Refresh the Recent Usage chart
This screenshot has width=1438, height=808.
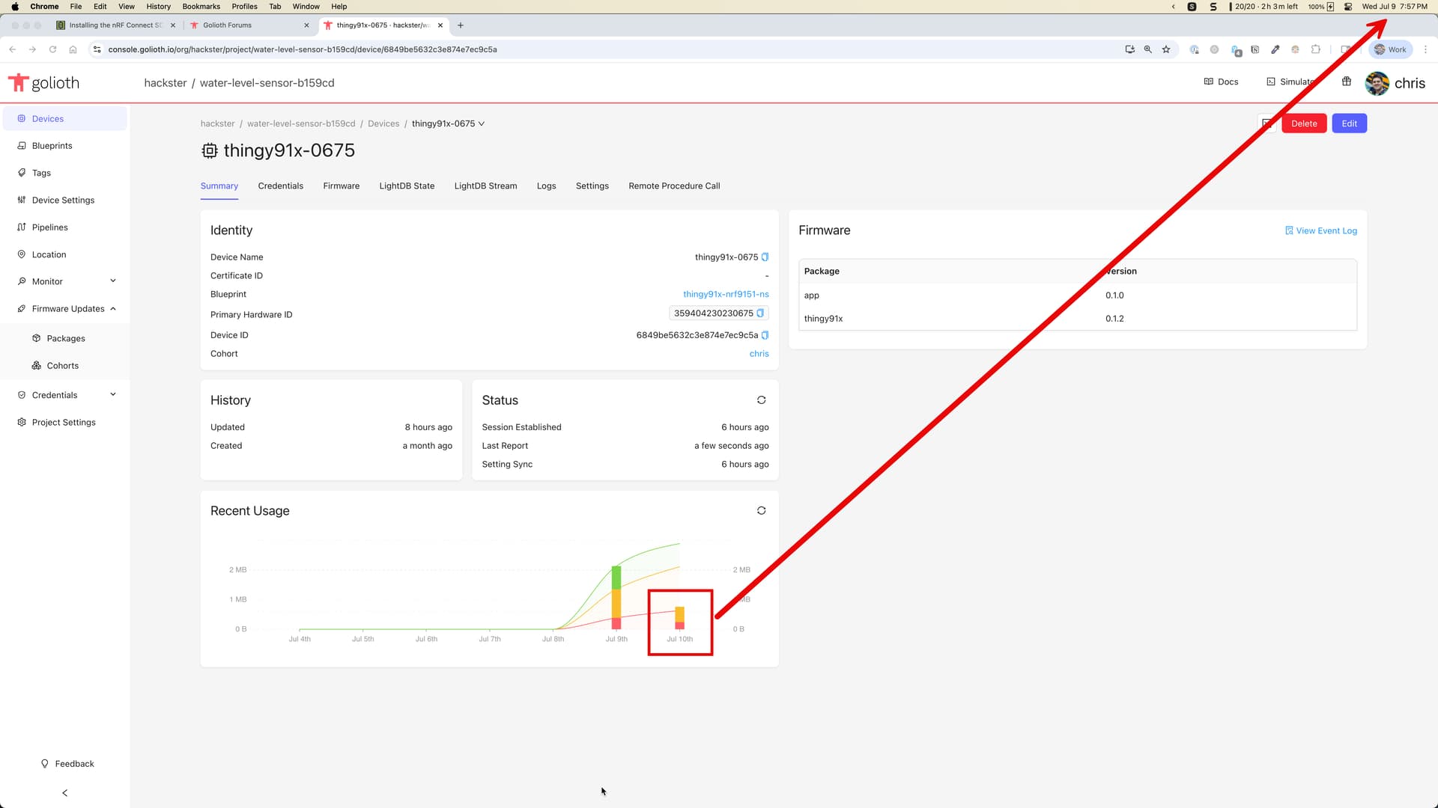[x=761, y=511]
